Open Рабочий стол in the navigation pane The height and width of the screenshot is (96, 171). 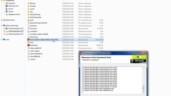pos(13,6)
